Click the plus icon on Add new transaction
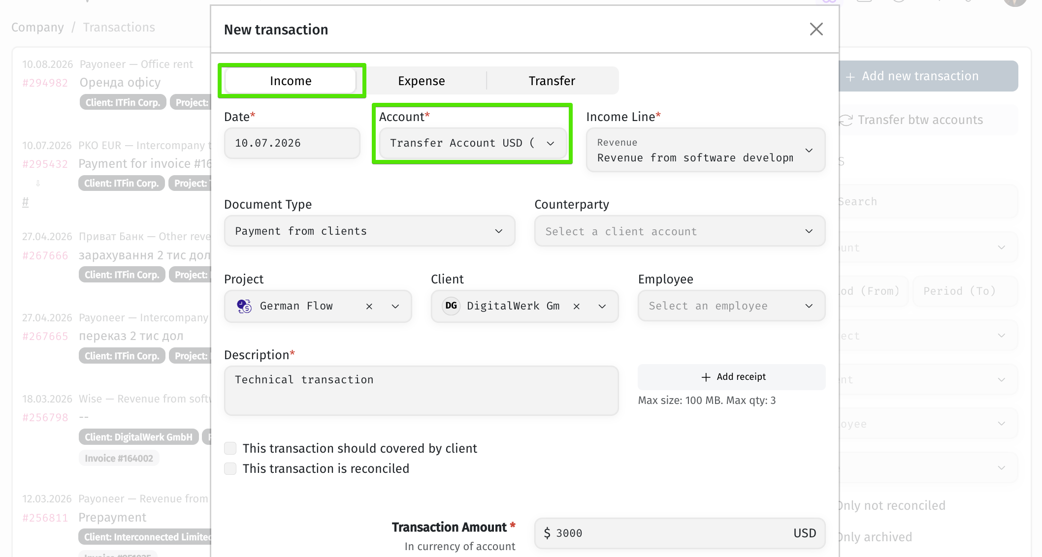Screen dimensions: 1042x557 pyautogui.click(x=850, y=77)
